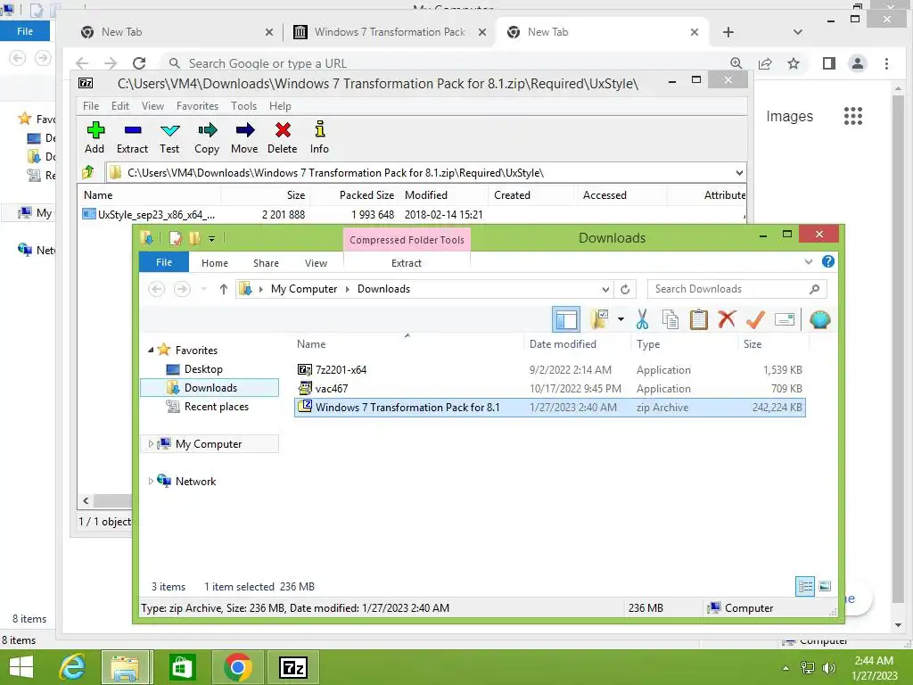Viewport: 913px width, 685px height.
Task: Open the Chrome zoom magnifier icon
Action: (736, 63)
